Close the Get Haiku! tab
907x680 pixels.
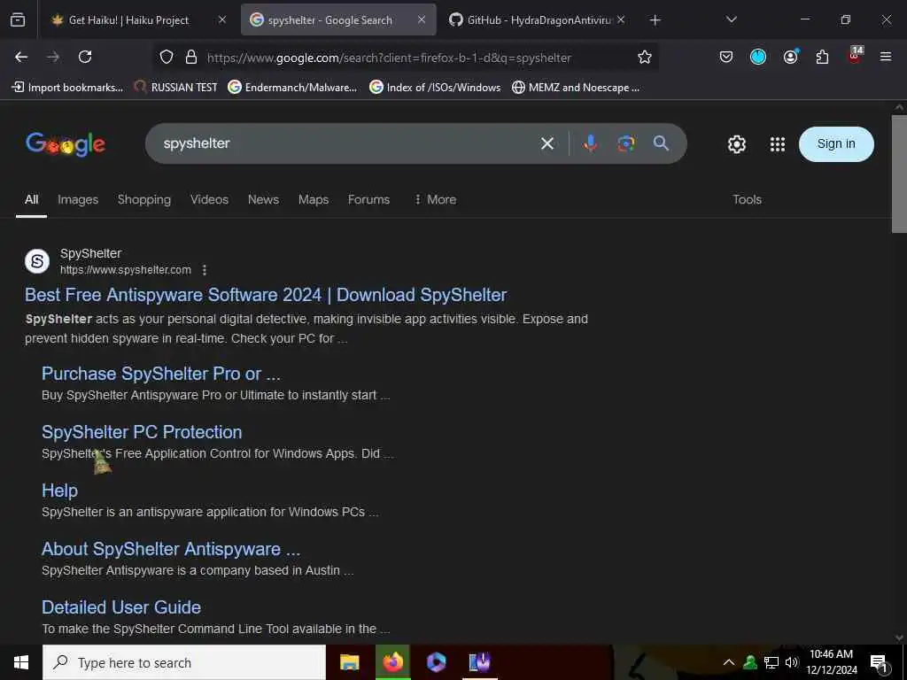(222, 20)
